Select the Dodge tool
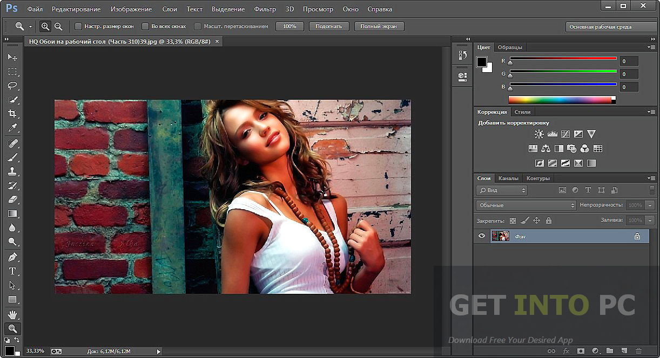Viewport: 660px width, 358px height. click(x=12, y=242)
